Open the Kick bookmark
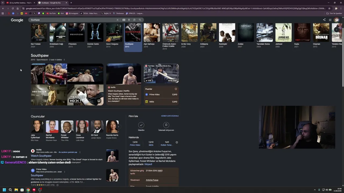The height and width of the screenshot is (193, 344). click(x=61, y=13)
